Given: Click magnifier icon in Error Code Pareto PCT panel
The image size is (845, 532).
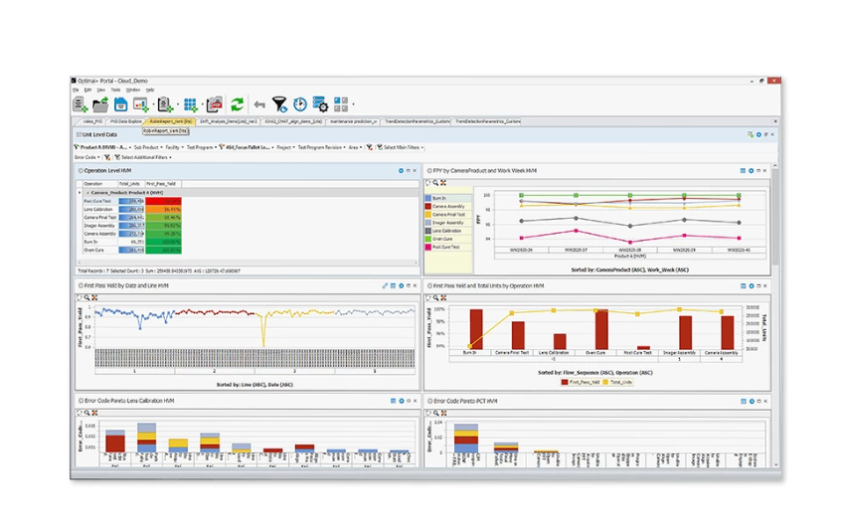Looking at the screenshot, I should click(436, 413).
